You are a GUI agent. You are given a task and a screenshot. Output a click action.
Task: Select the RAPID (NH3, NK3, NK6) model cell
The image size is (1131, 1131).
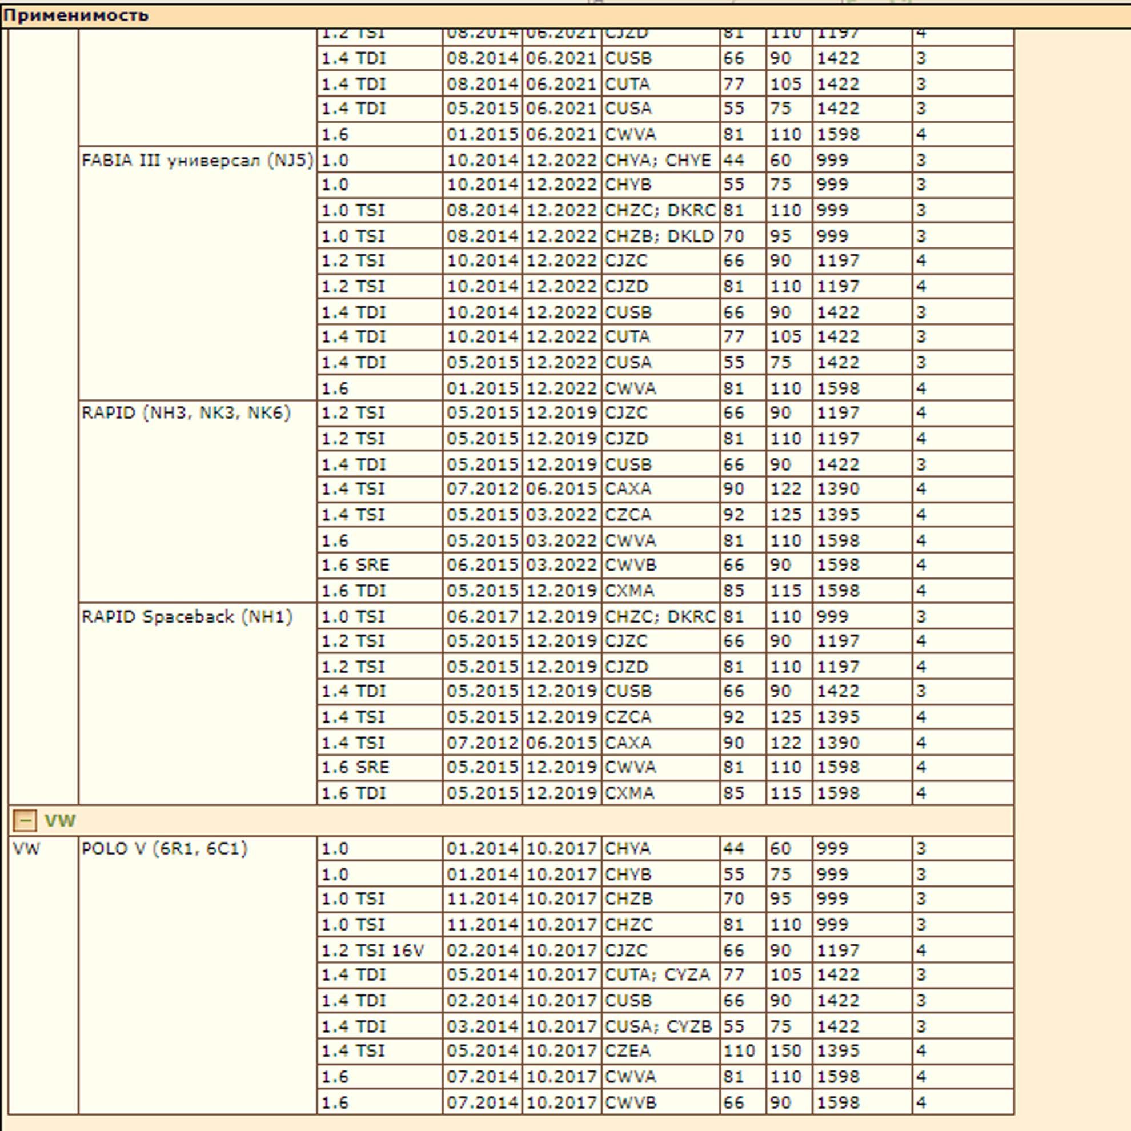(x=186, y=414)
